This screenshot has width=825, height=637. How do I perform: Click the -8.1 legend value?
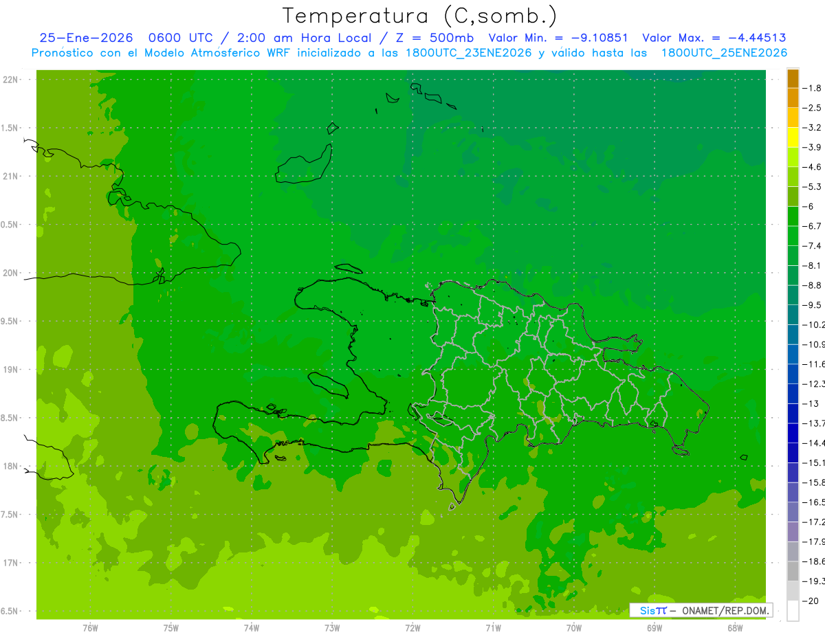click(x=812, y=265)
